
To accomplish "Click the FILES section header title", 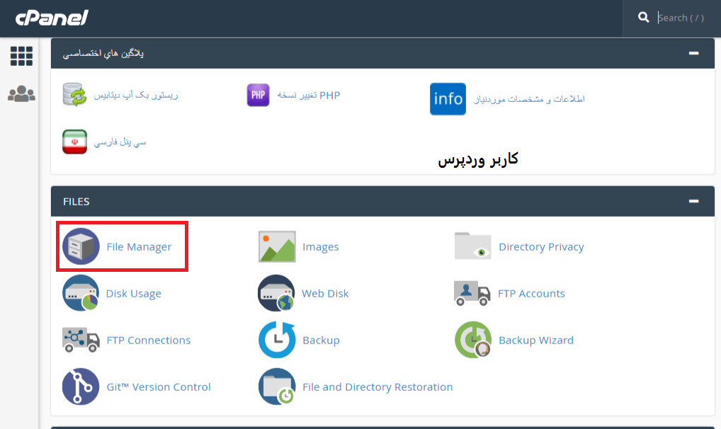I will [x=76, y=201].
